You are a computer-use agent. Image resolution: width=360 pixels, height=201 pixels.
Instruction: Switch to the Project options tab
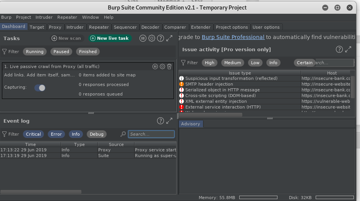232,27
